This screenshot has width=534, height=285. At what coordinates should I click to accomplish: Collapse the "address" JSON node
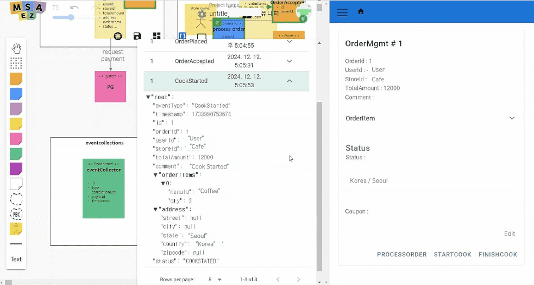point(156,209)
